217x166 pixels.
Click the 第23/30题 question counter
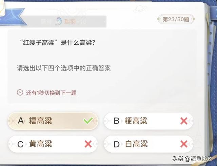[x=176, y=19]
